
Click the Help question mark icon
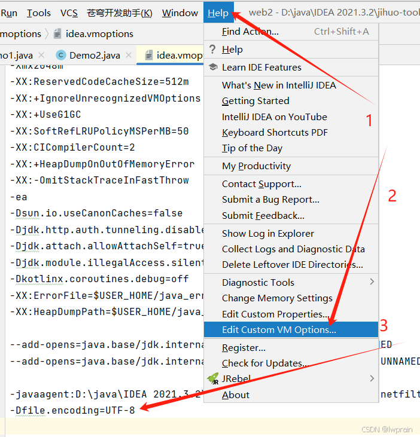212,50
